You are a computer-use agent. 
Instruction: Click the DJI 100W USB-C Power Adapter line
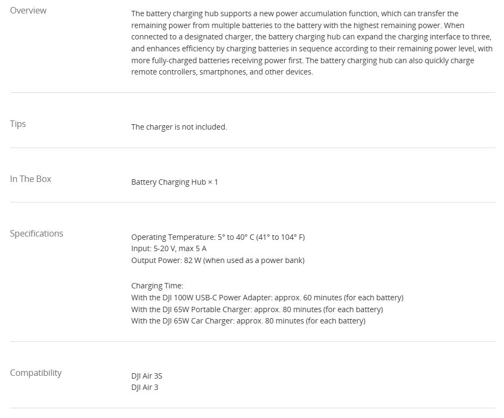click(x=267, y=298)
